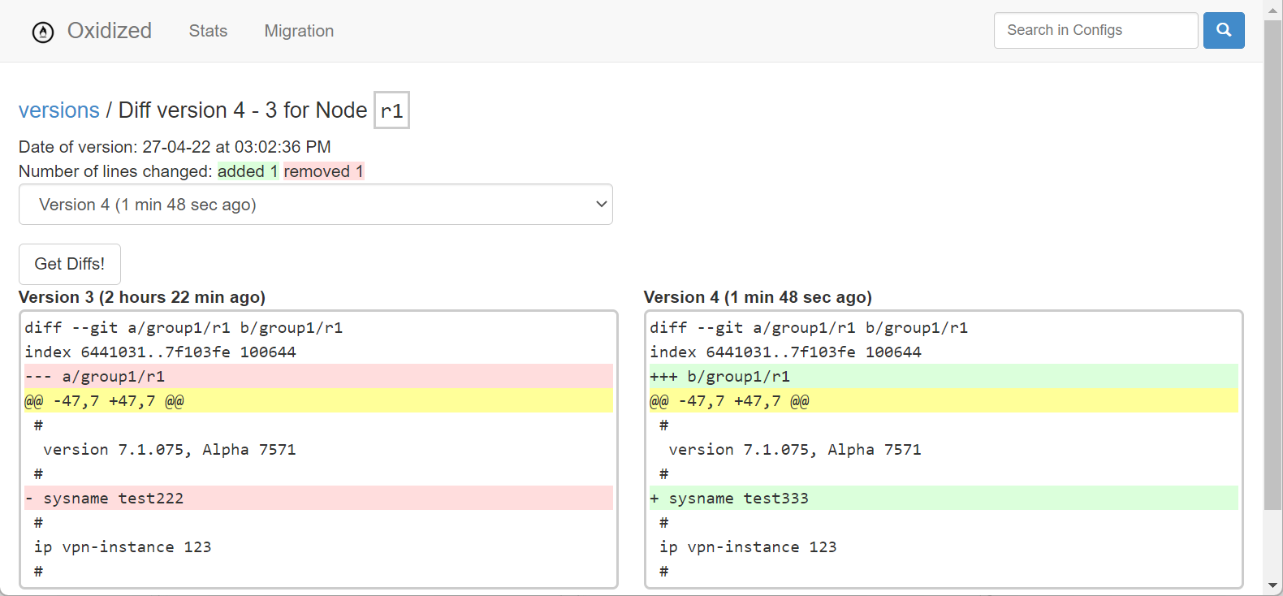This screenshot has width=1283, height=596.
Task: Click the Oxidized flame logo icon
Action: pos(42,32)
